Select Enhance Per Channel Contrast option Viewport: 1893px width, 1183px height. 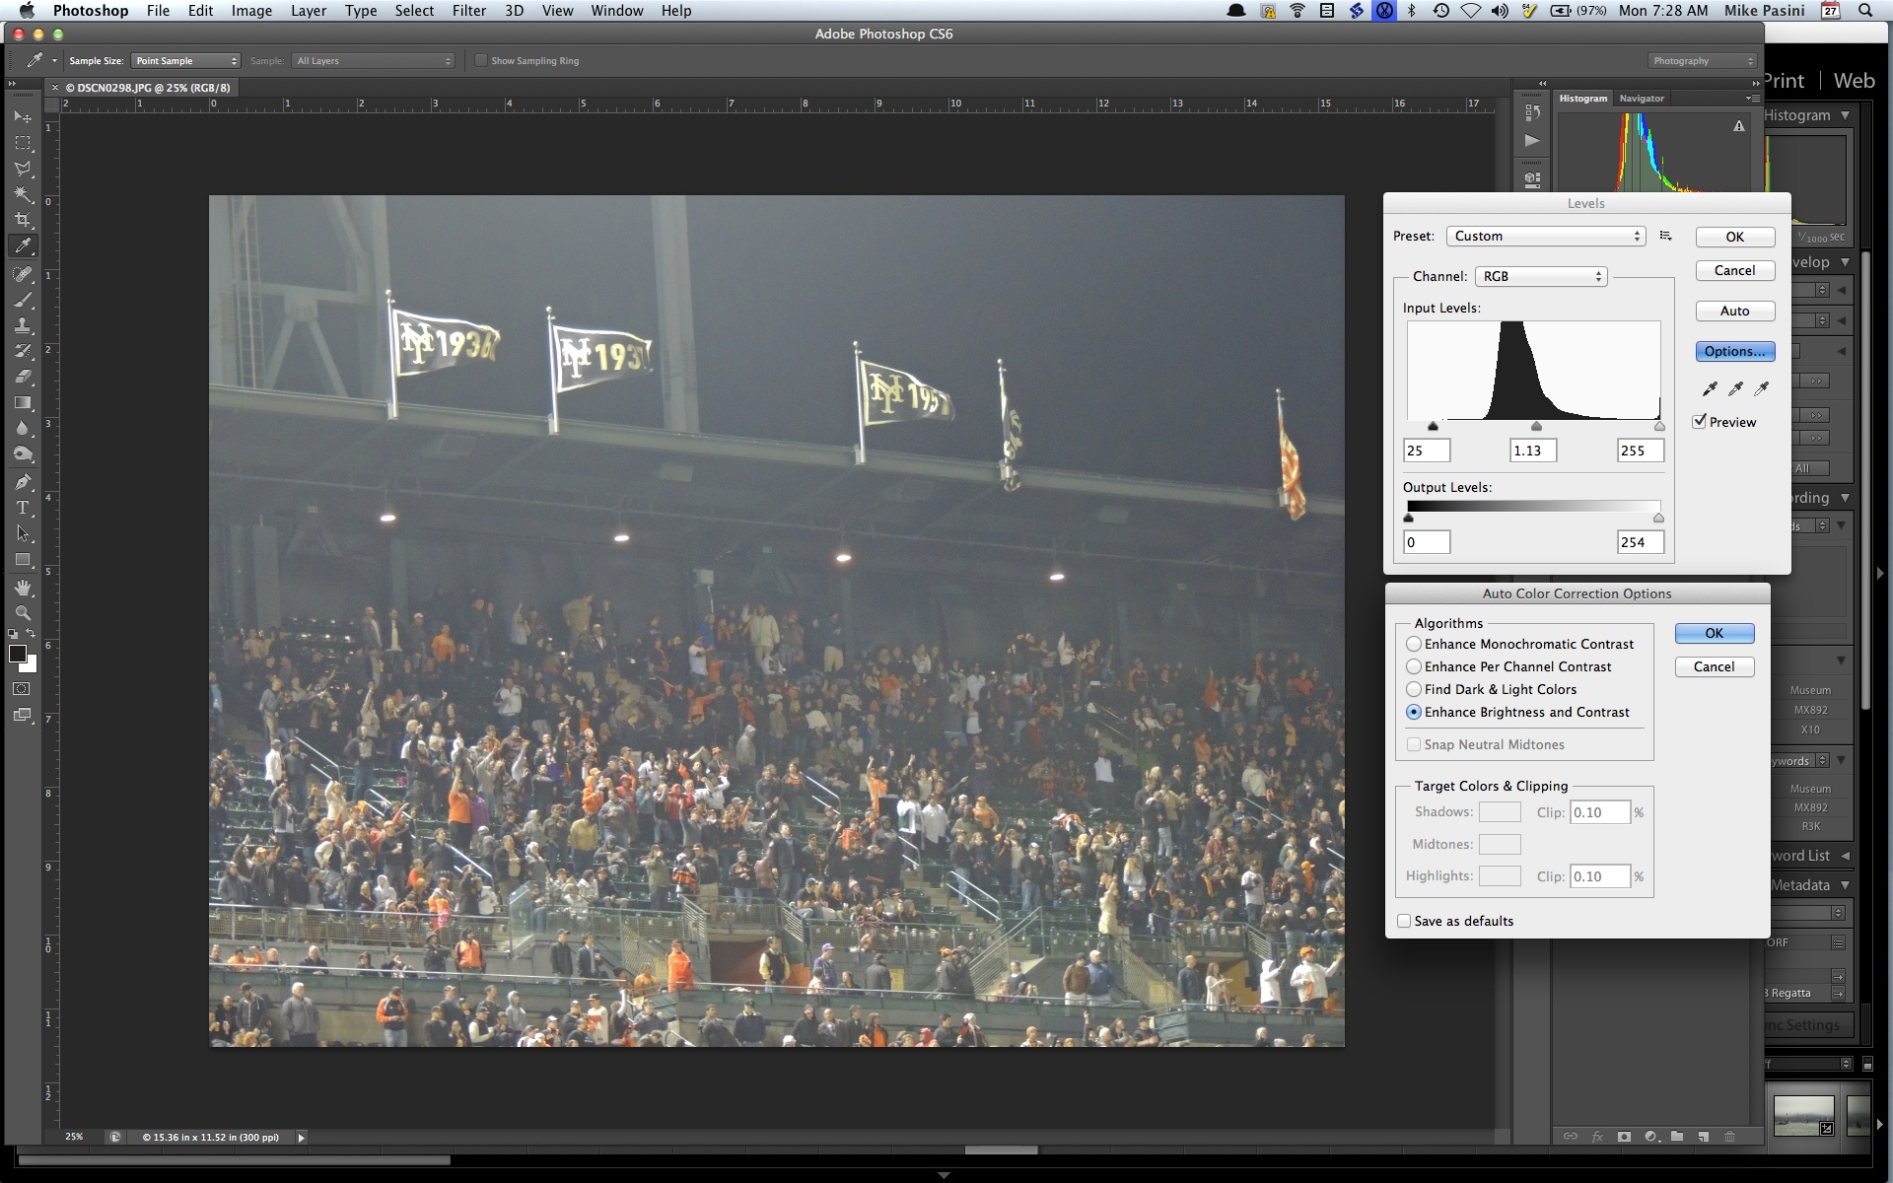(x=1414, y=666)
